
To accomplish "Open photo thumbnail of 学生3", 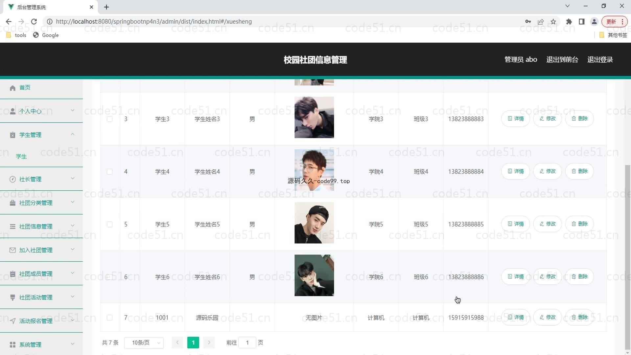I will [314, 117].
